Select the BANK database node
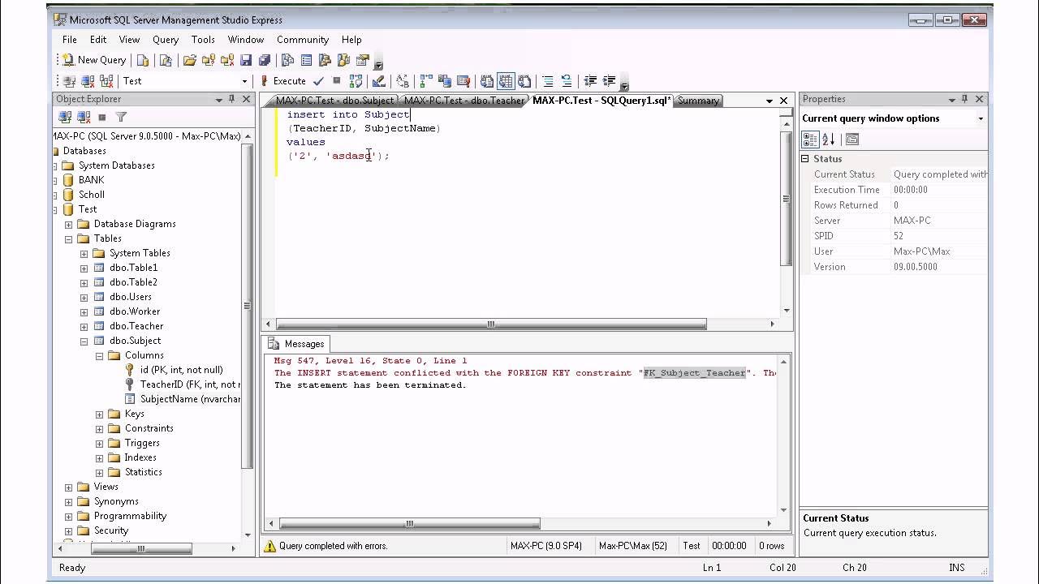This screenshot has width=1039, height=584. [91, 180]
